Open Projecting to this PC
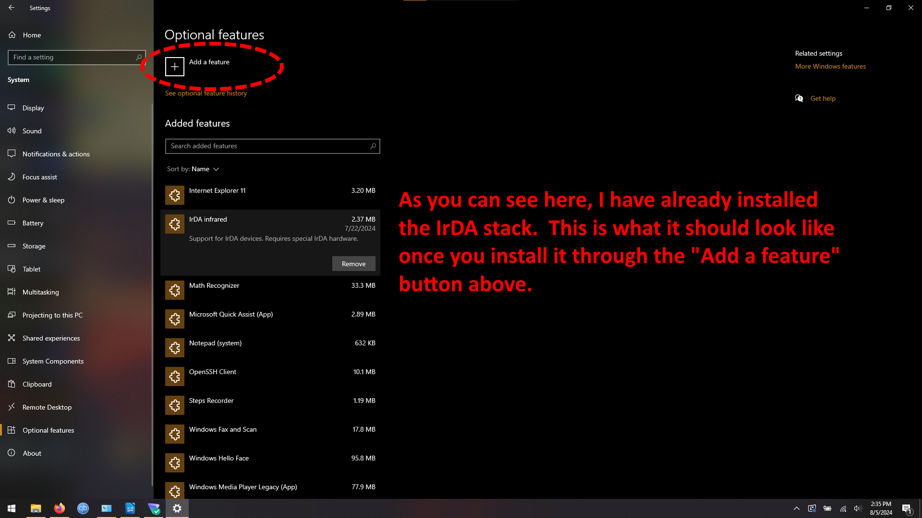Screen dimensions: 922x518 (77, 315)
